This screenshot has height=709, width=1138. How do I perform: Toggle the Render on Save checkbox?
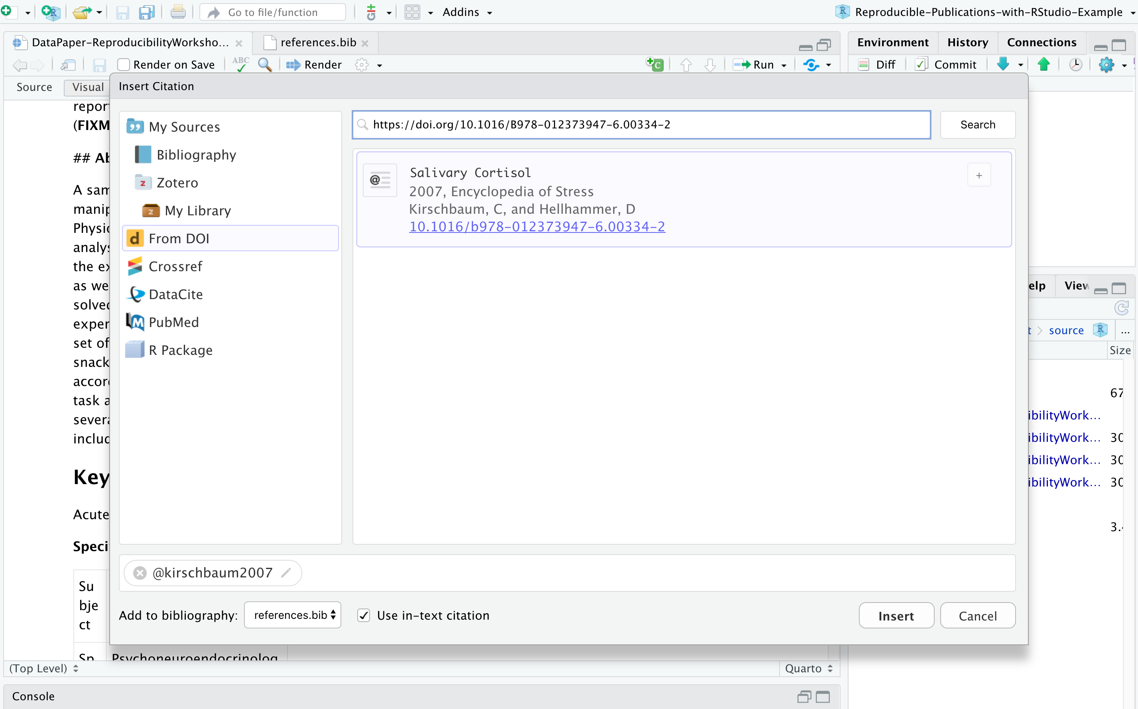coord(123,65)
